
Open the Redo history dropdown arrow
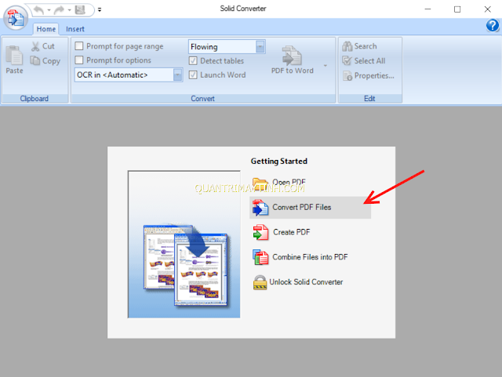[x=69, y=10]
